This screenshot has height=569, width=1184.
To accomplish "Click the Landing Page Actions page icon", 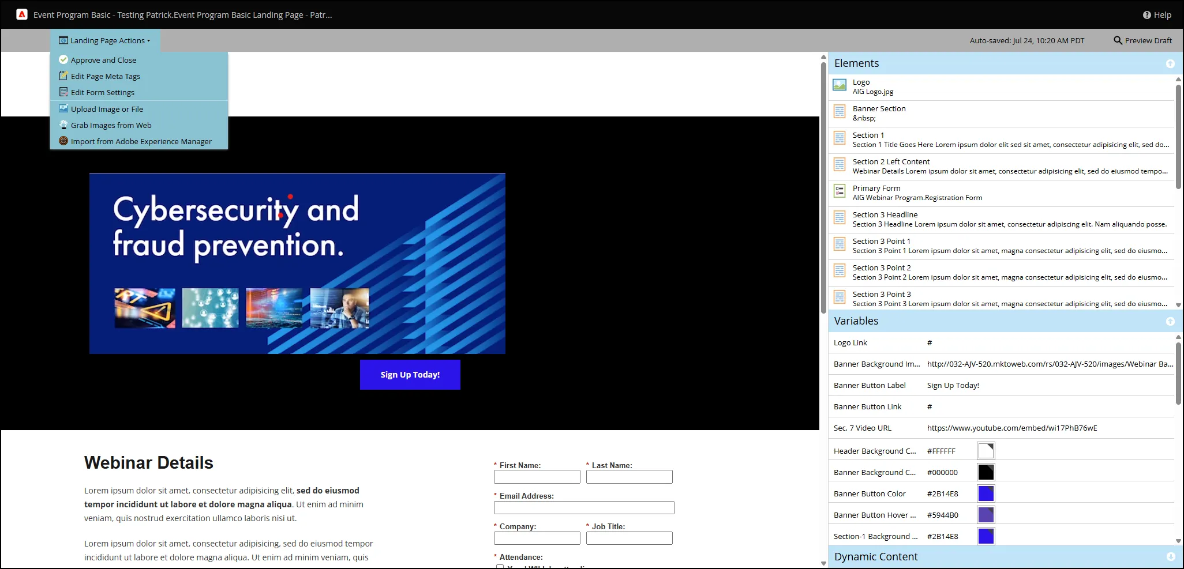I will 63,40.
